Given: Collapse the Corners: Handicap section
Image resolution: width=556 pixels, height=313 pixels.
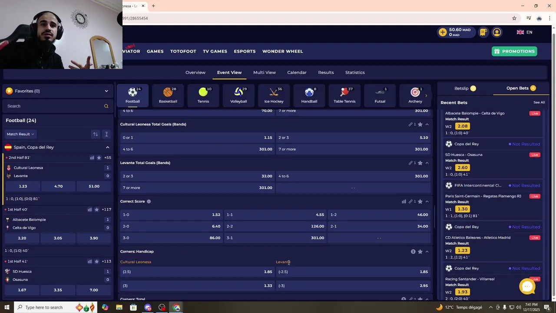Looking at the screenshot, I should tap(427, 252).
